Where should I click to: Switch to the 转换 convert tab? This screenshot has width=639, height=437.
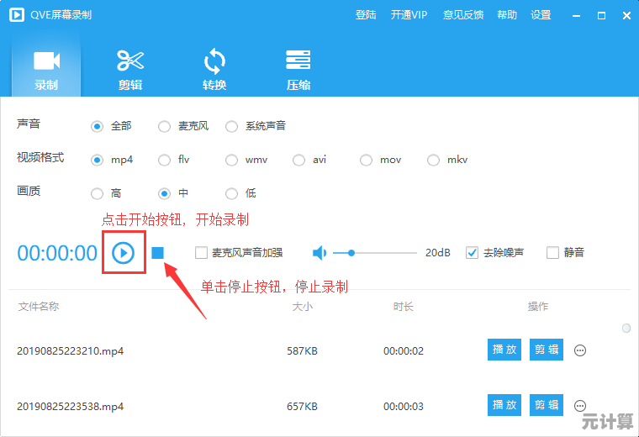[214, 69]
